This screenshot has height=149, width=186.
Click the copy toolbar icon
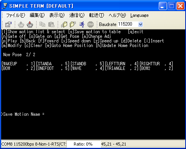[x=42, y=24]
